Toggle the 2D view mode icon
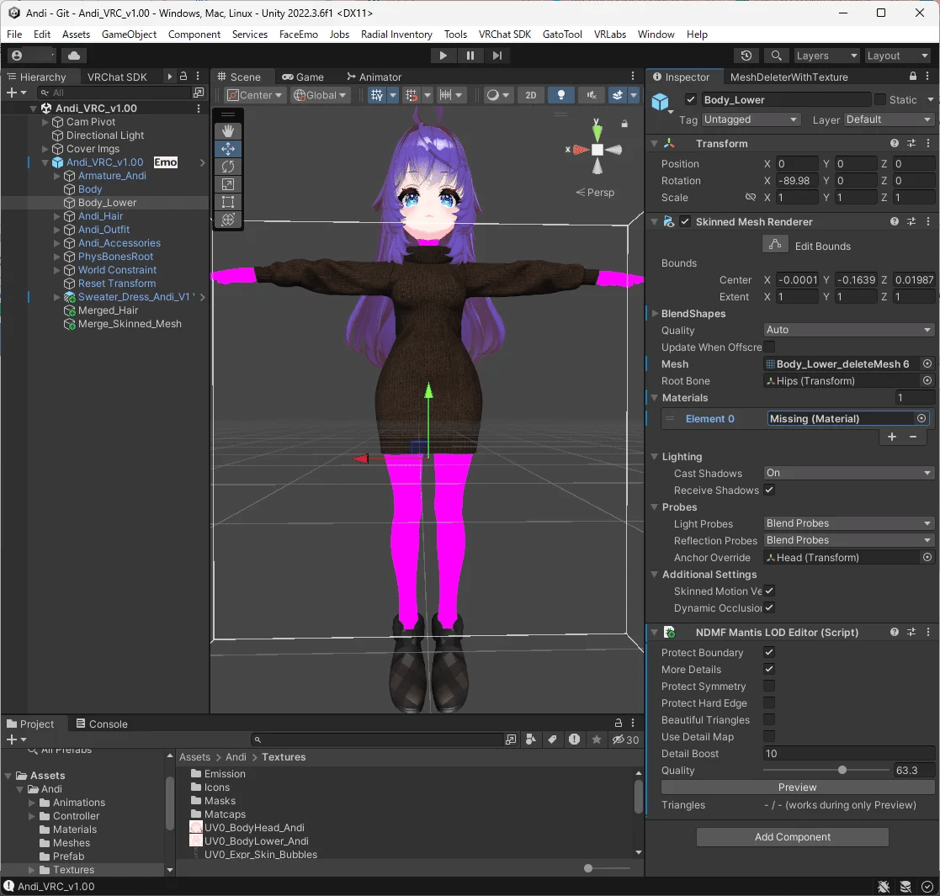 pos(531,95)
